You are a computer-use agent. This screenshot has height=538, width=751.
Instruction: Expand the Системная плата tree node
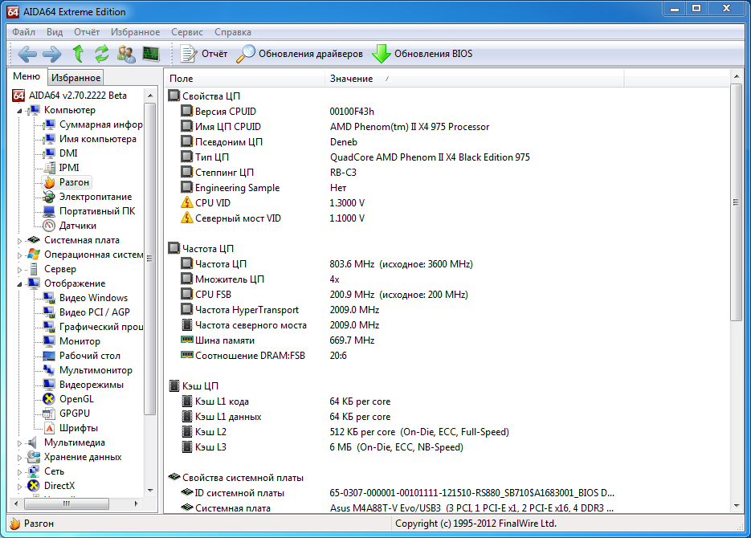(20, 240)
